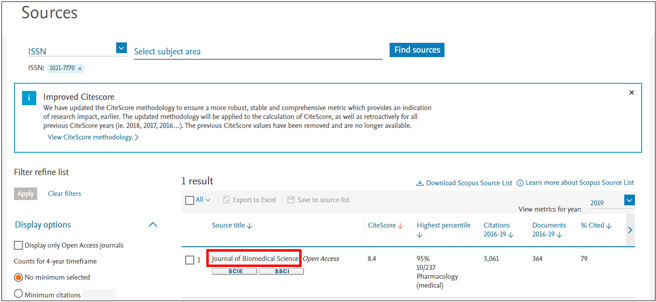Tick the All select checkbox

pyautogui.click(x=189, y=200)
